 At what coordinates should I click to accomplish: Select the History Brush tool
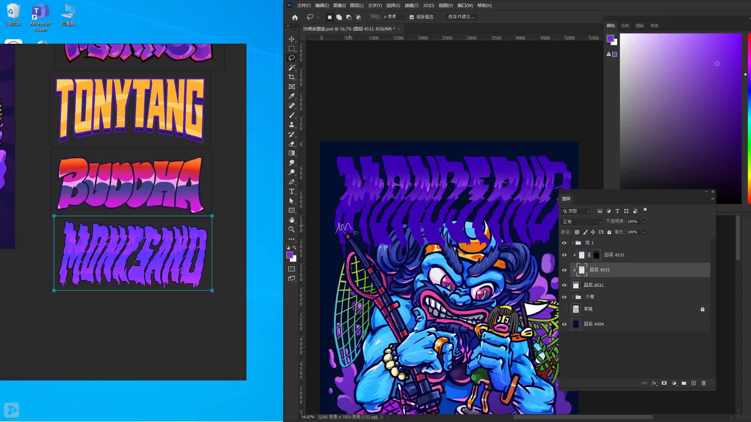pyautogui.click(x=291, y=134)
